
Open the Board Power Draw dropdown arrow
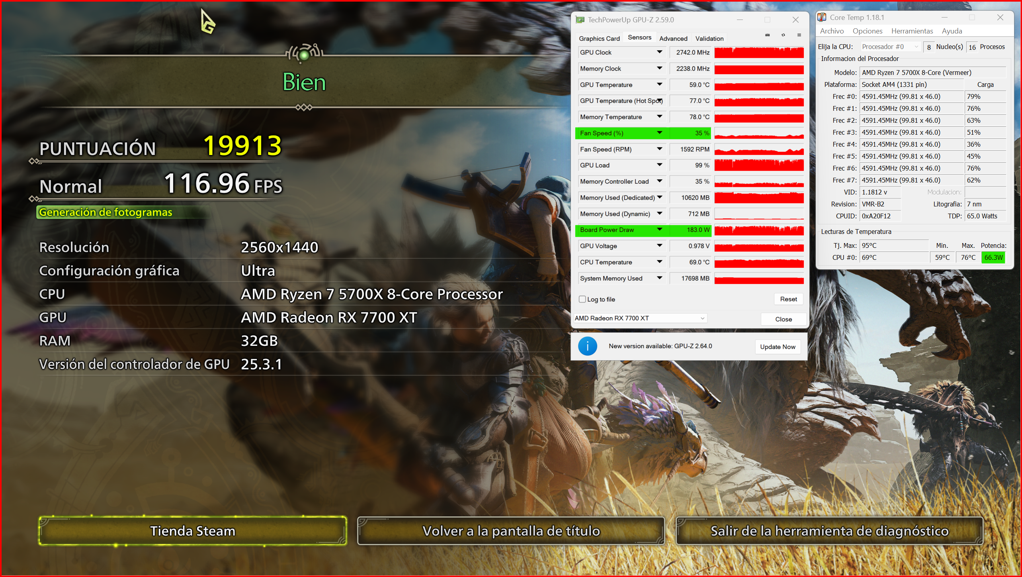click(660, 230)
